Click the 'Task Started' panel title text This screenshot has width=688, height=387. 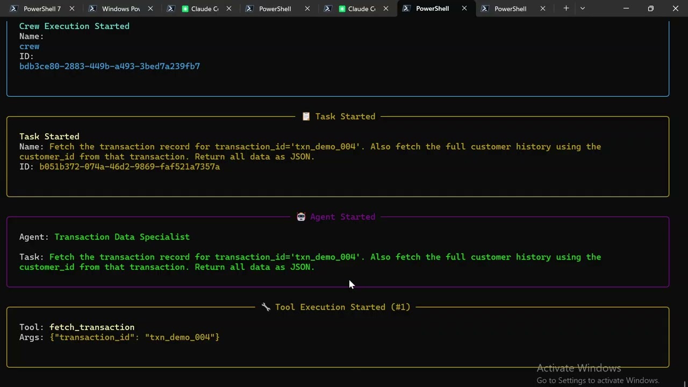pyautogui.click(x=345, y=117)
